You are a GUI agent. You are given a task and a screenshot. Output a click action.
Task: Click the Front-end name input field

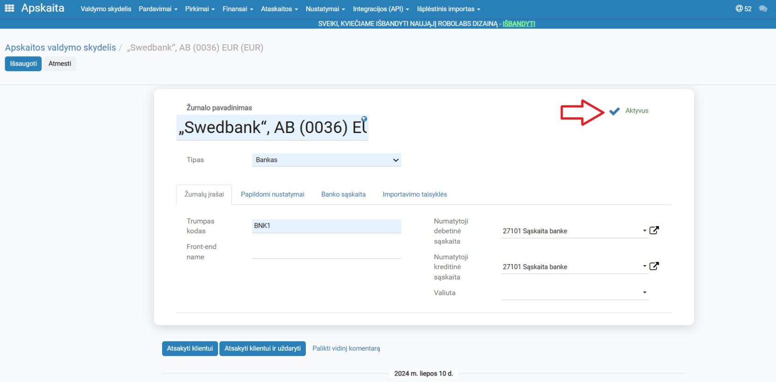point(327,252)
